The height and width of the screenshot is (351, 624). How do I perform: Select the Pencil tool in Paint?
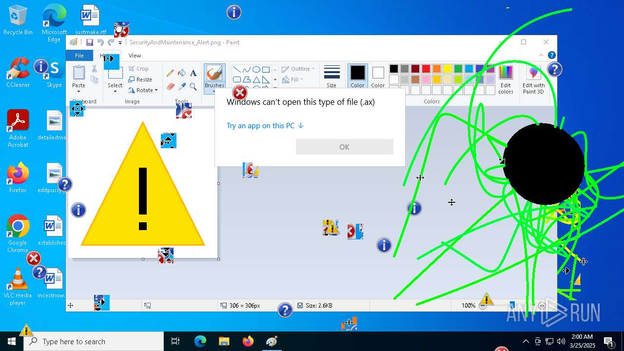coord(170,73)
